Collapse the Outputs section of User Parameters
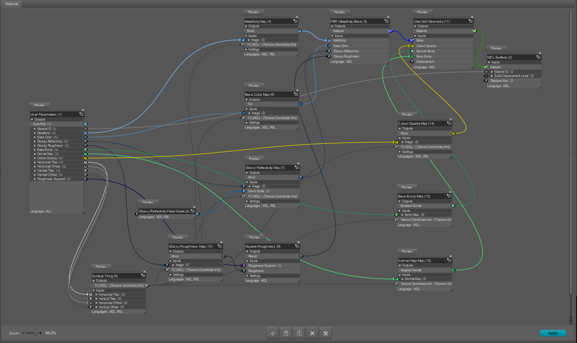Viewport: 577px width, 343px height. pos(32,119)
